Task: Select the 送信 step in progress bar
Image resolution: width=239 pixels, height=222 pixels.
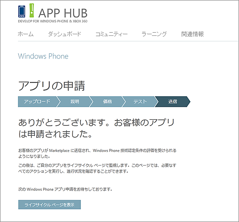Action: 173,101
